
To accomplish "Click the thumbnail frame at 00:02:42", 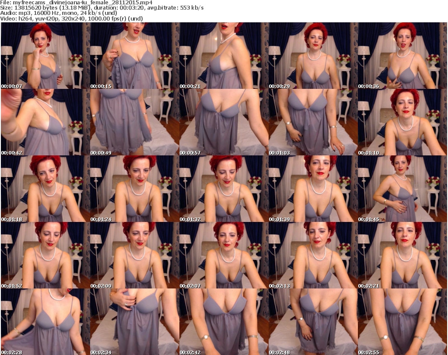I will (x=224, y=322).
